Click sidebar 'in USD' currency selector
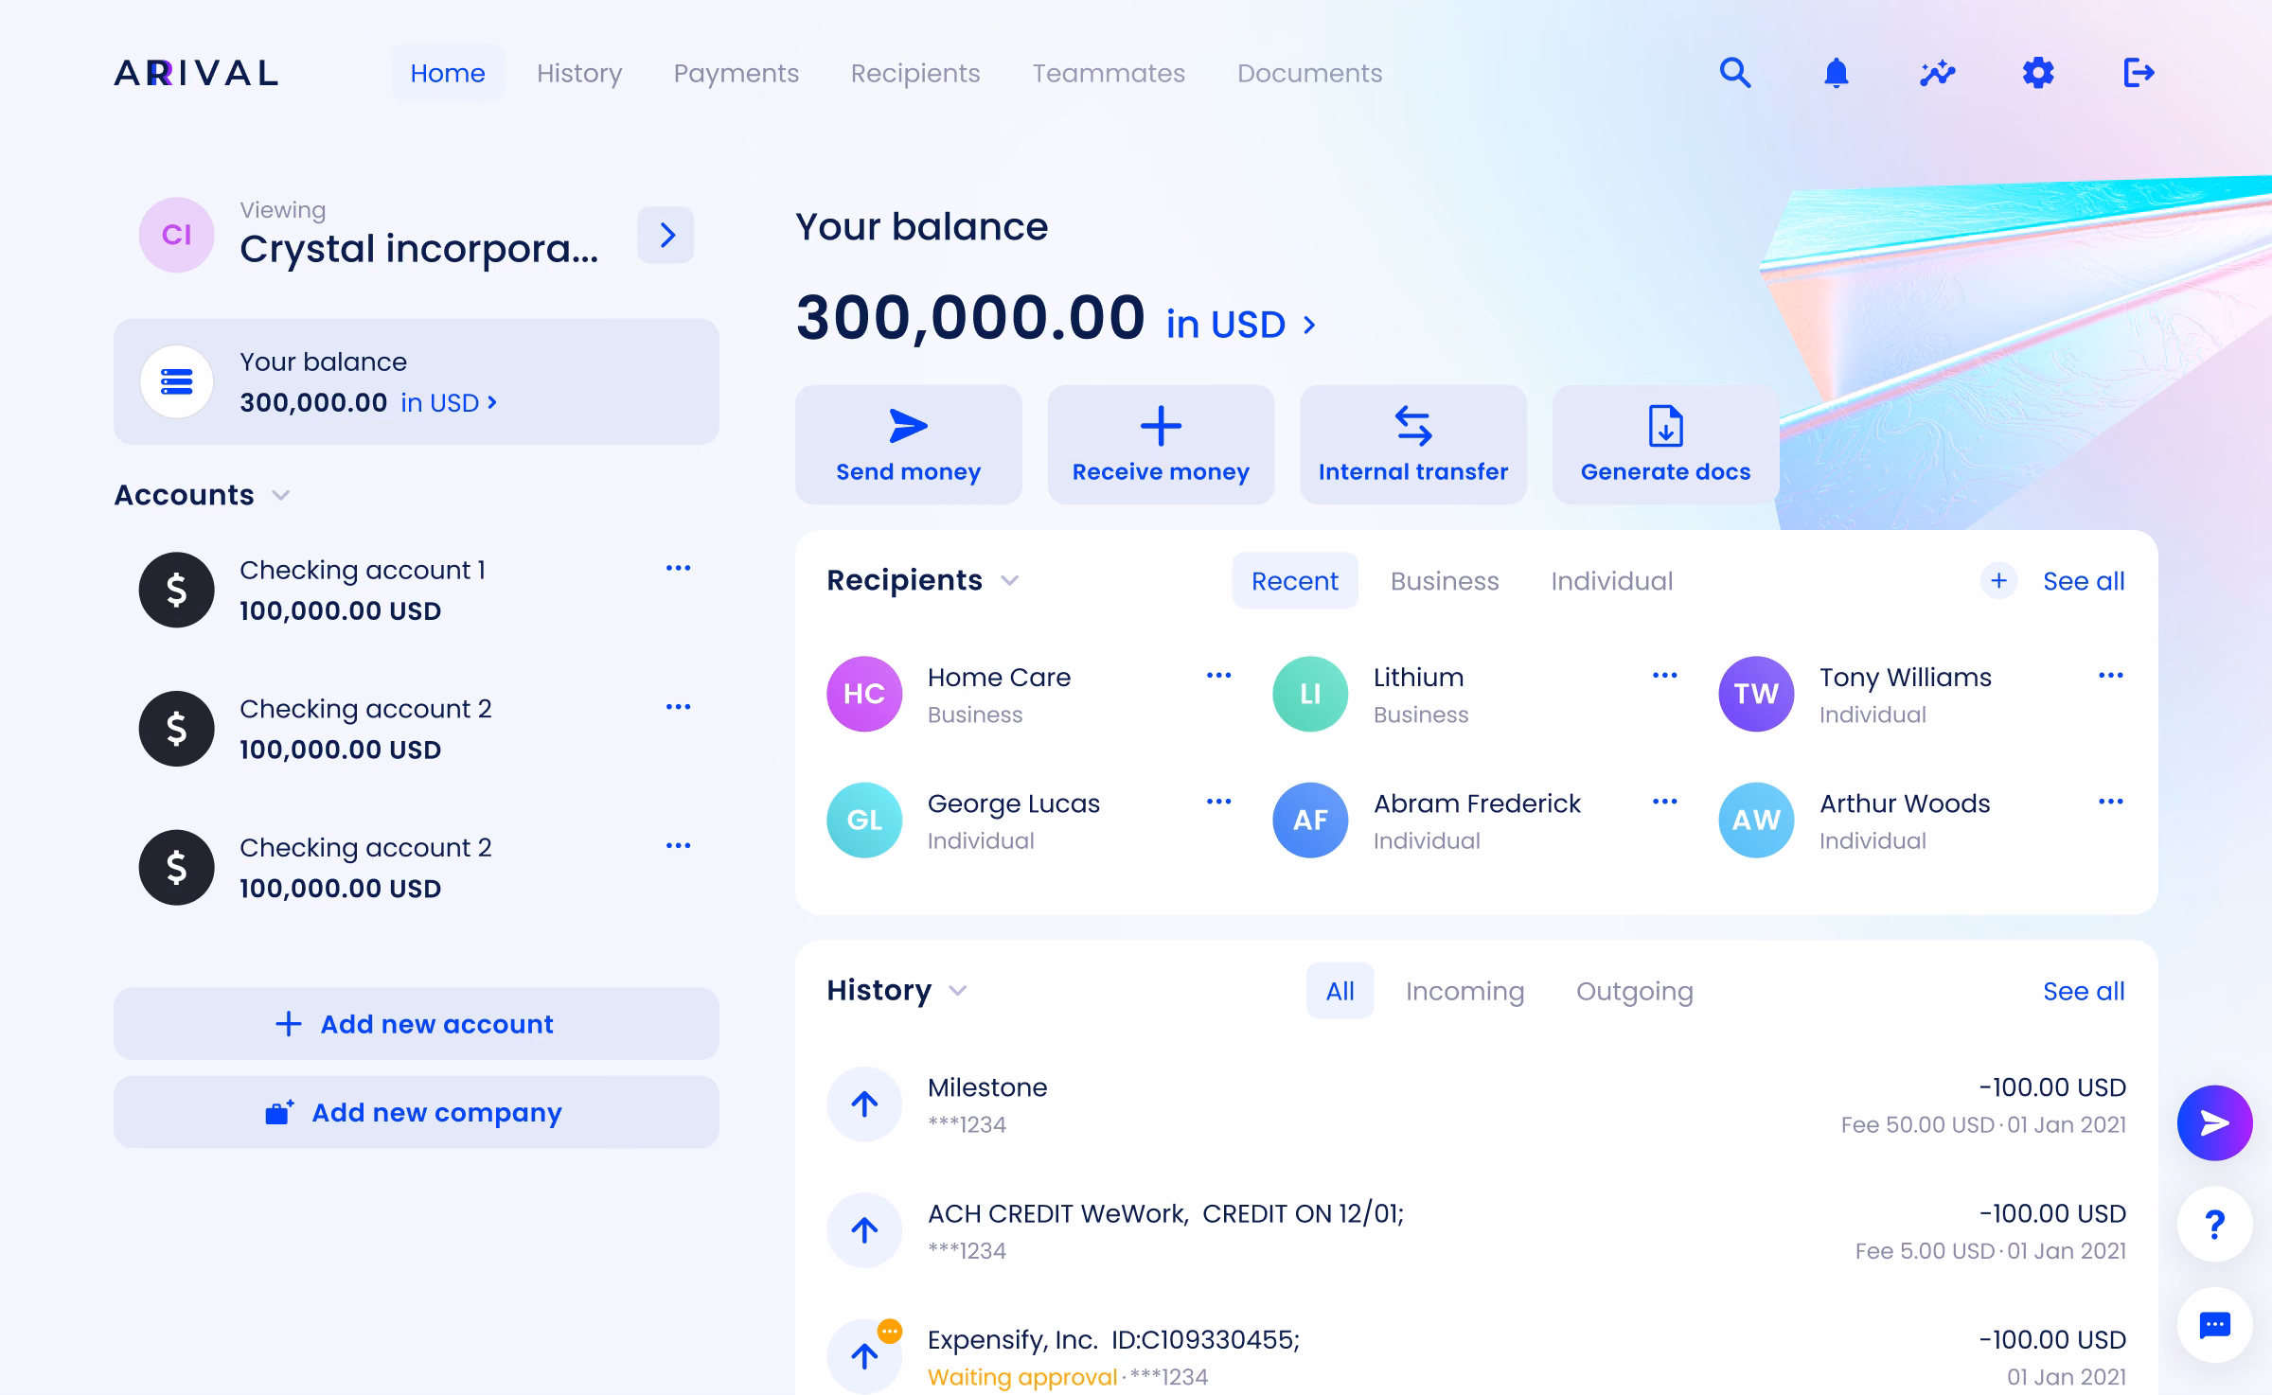 coord(449,402)
